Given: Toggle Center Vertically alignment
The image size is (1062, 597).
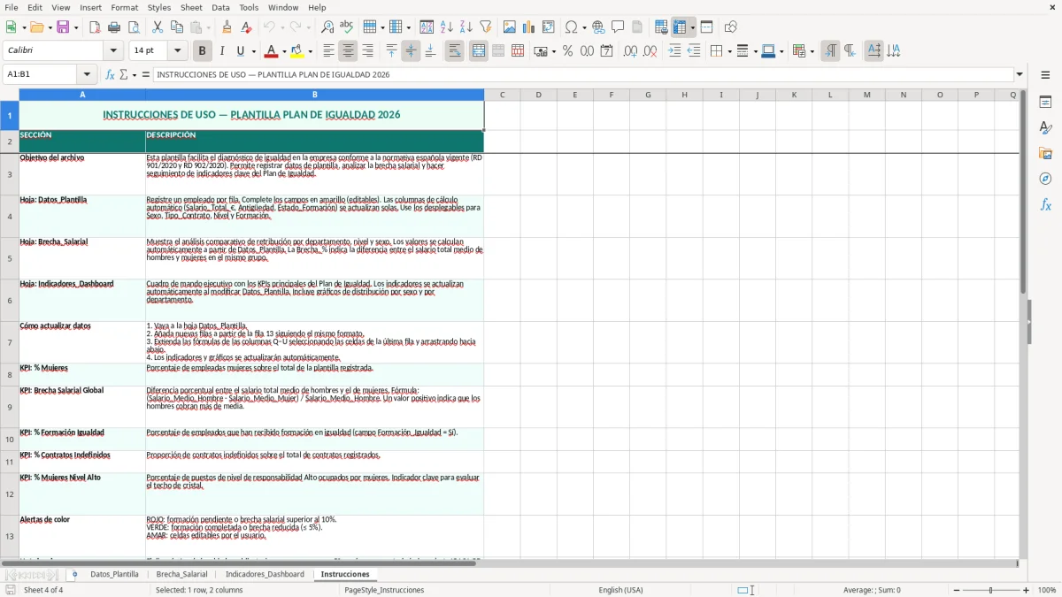Looking at the screenshot, I should point(411,51).
